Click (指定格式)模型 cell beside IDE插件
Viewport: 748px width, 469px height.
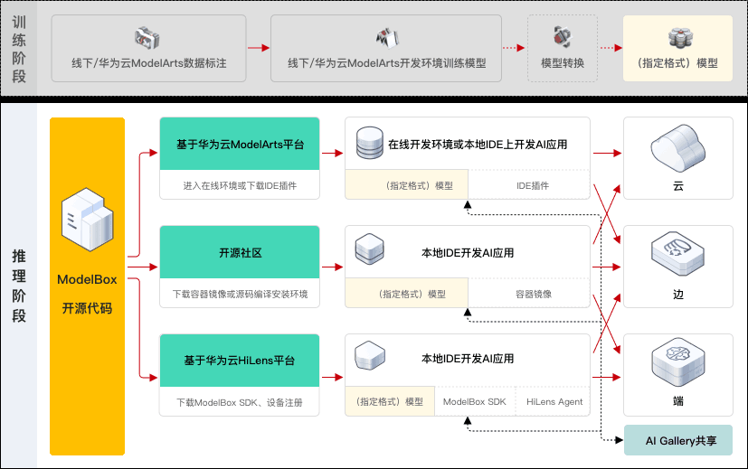pos(406,184)
